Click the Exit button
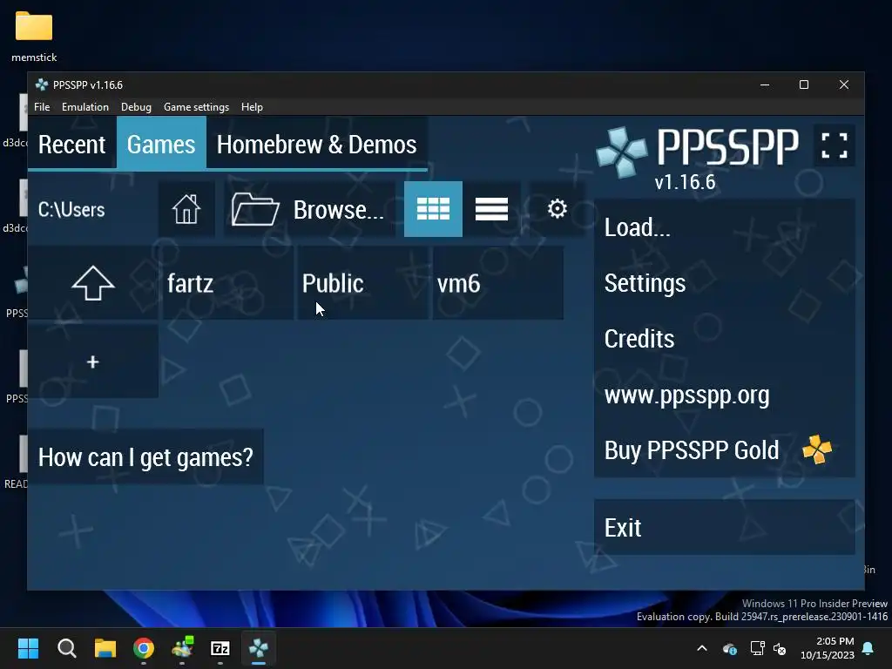 pyautogui.click(x=724, y=527)
